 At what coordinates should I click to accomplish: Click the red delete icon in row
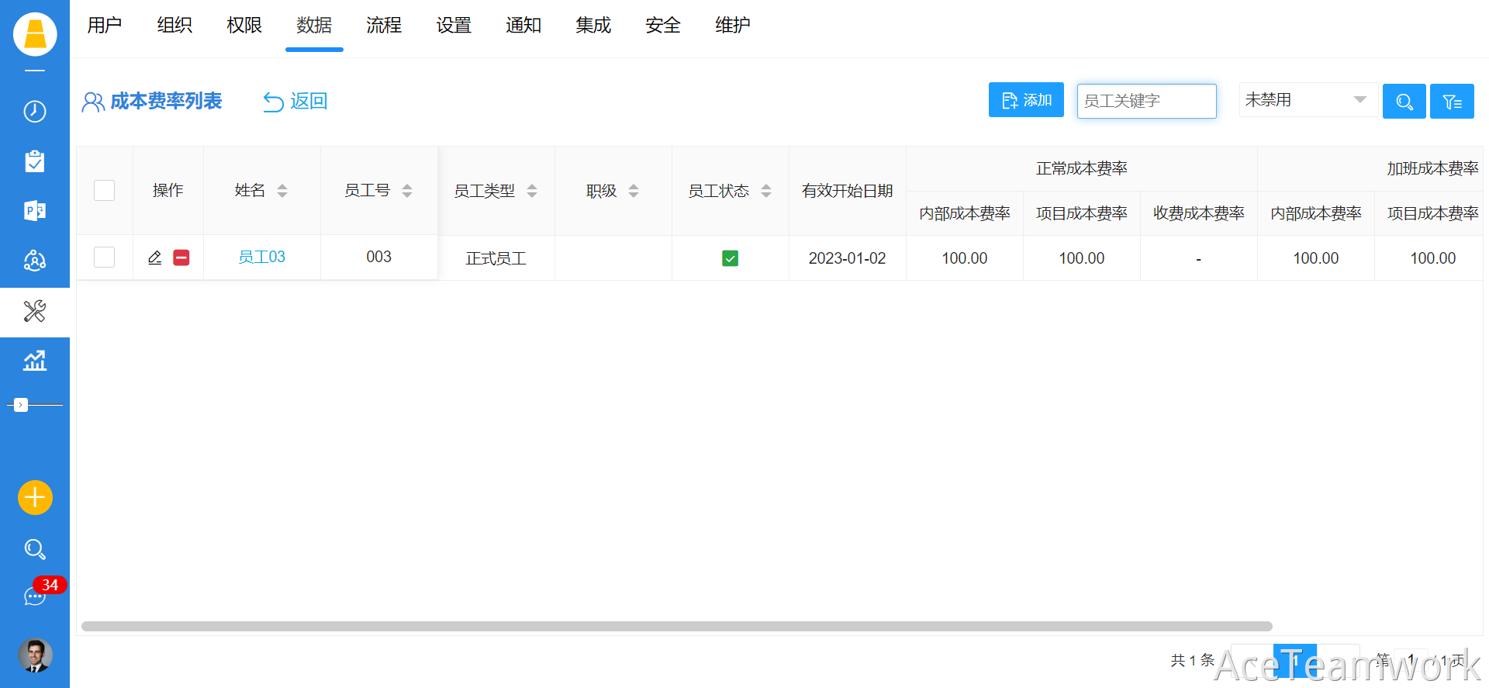click(181, 258)
